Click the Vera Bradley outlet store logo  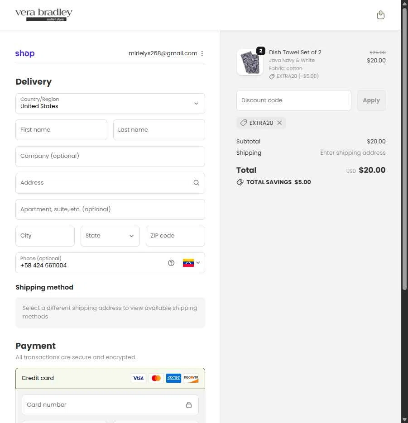coord(43,15)
